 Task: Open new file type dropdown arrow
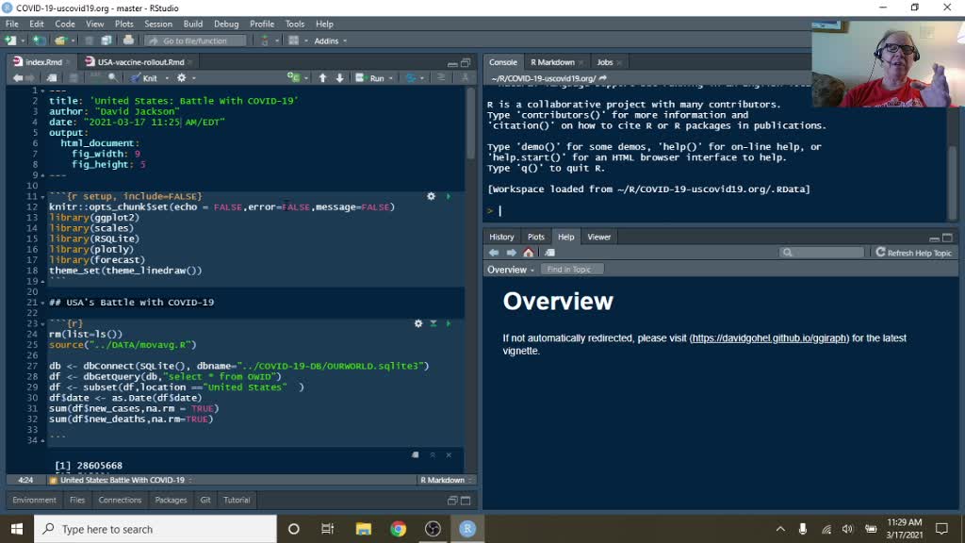[23, 41]
